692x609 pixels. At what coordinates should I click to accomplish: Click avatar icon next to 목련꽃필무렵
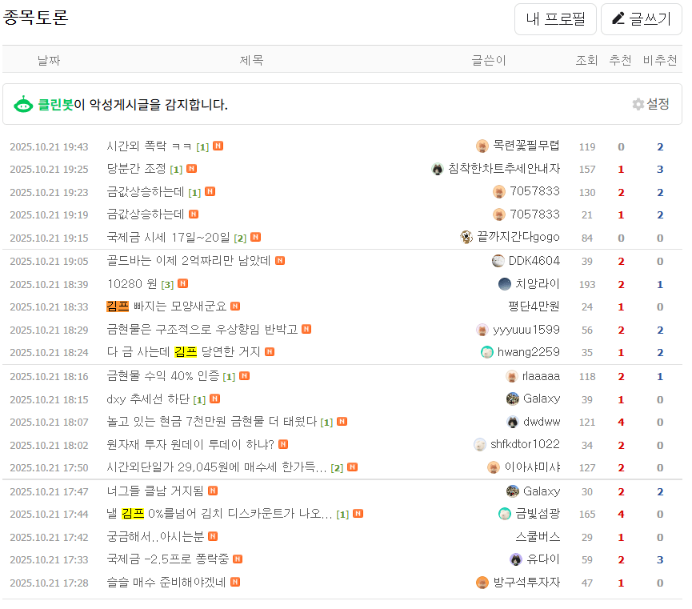[x=482, y=146]
